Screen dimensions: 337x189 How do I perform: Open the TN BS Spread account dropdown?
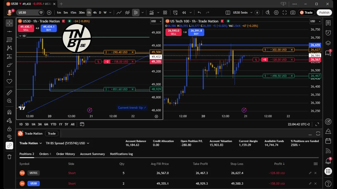(67, 143)
